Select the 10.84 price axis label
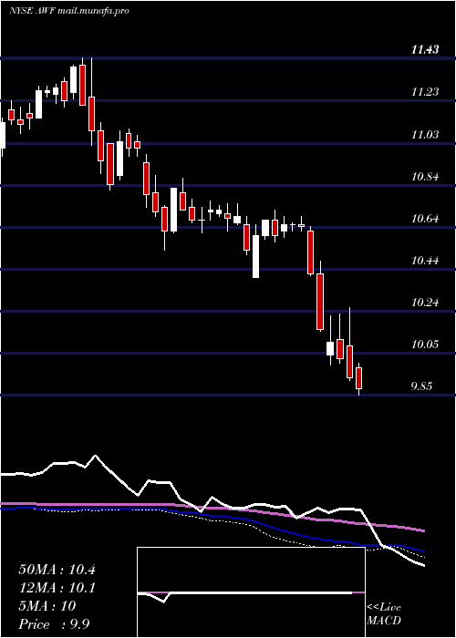The width and height of the screenshot is (456, 638). [425, 177]
